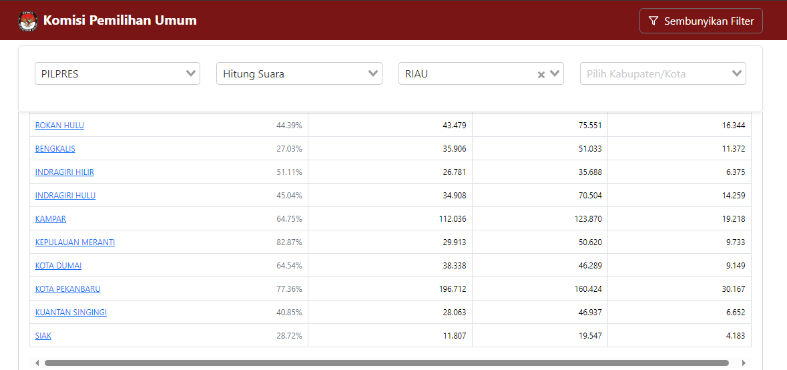This screenshot has height=370, width=787.
Task: Open the INDRAGIRI HULU link
Action: coord(65,195)
